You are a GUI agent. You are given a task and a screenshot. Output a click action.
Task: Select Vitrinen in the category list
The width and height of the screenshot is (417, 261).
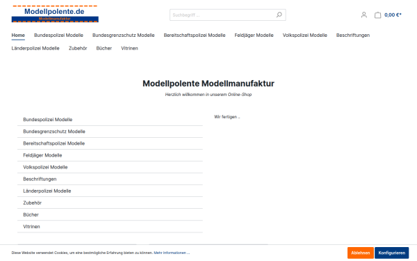pos(110,227)
